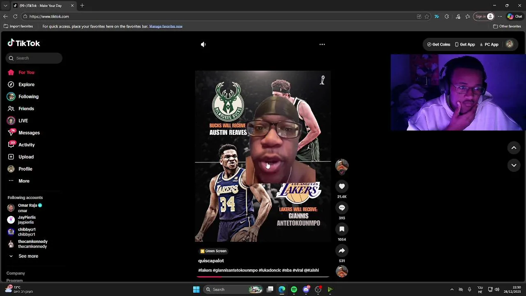Open the Friends section

pos(21,109)
